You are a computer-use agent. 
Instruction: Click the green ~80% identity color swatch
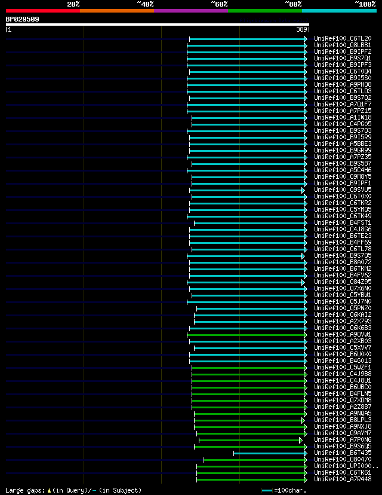tap(265, 11)
